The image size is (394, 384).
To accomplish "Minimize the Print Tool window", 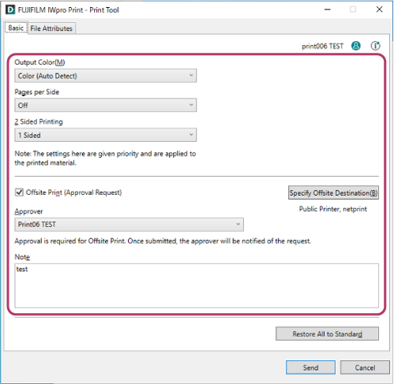I will [x=328, y=9].
